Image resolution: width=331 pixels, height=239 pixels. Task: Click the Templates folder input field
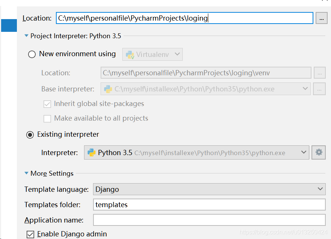(x=209, y=205)
